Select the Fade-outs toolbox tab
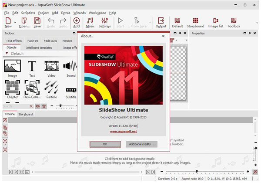This screenshot has height=183, width=261. tap(50, 41)
